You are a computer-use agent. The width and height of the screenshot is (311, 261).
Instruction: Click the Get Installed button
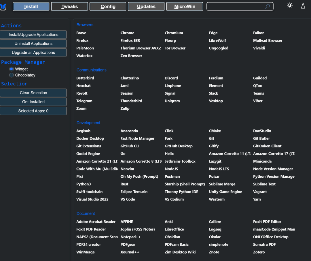coord(33,102)
